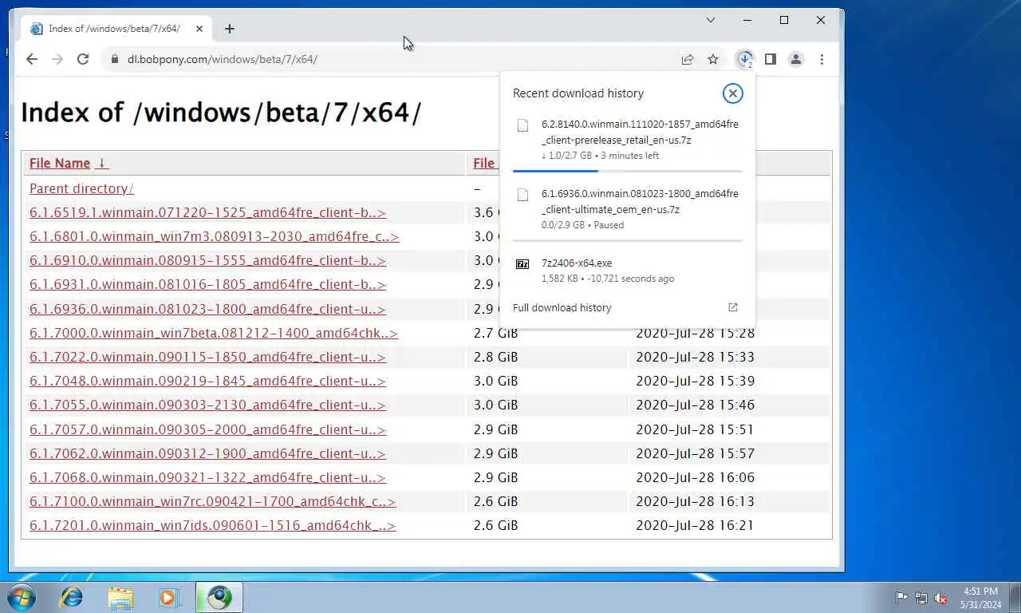Click the forward navigation arrow

pyautogui.click(x=57, y=59)
